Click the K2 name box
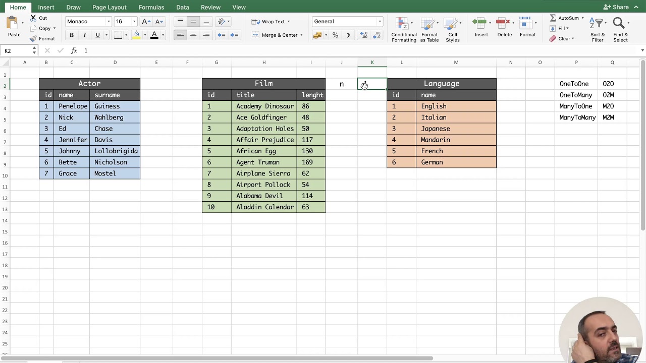The height and width of the screenshot is (363, 646). click(17, 50)
